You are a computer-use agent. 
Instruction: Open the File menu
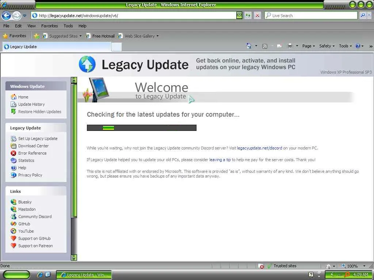(x=7, y=26)
